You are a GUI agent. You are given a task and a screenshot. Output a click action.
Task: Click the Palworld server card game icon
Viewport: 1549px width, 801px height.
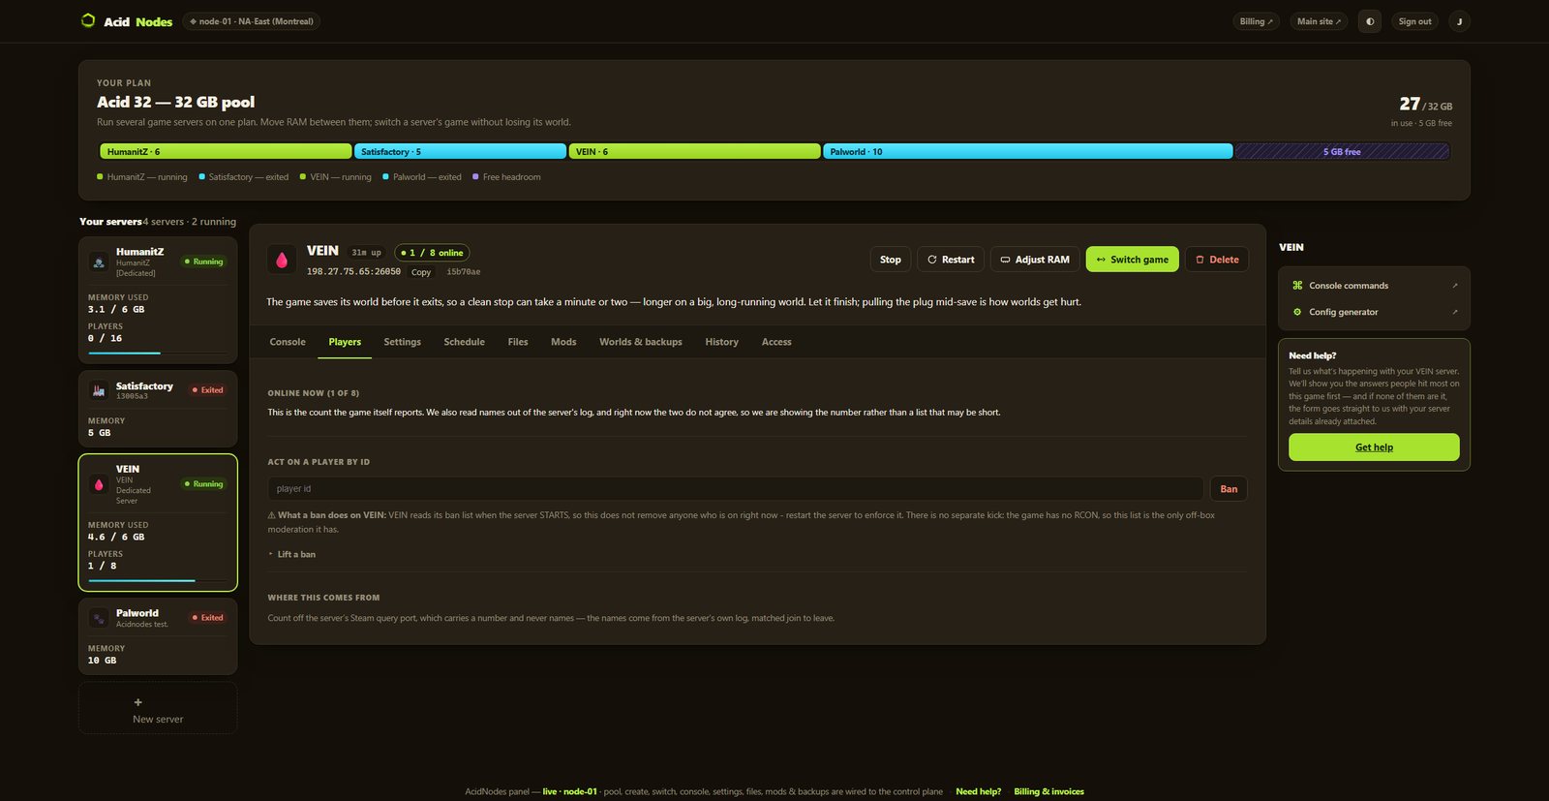pyautogui.click(x=99, y=618)
